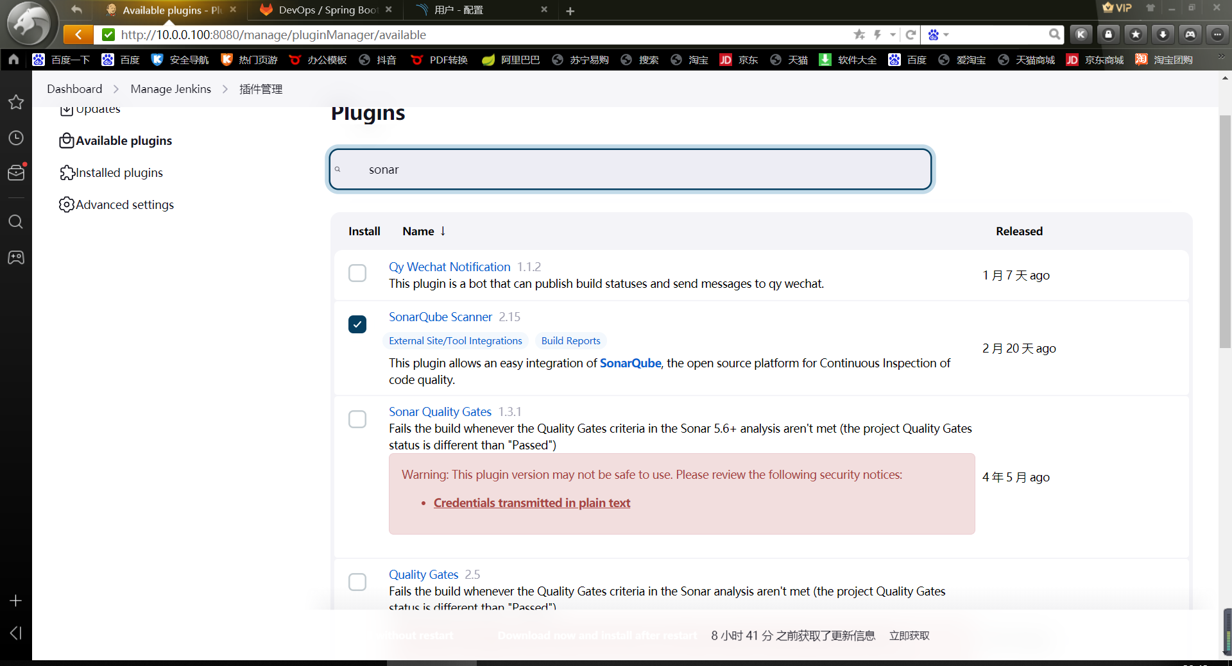Screen dimensions: 1232x666
Task: Click the plus add icon in left sidebar
Action: click(x=16, y=601)
